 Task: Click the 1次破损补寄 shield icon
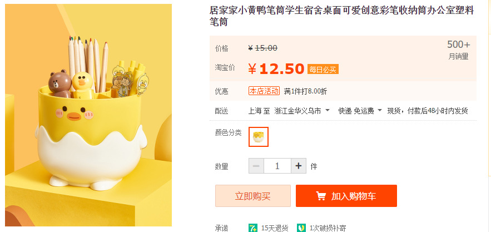pyautogui.click(x=301, y=228)
